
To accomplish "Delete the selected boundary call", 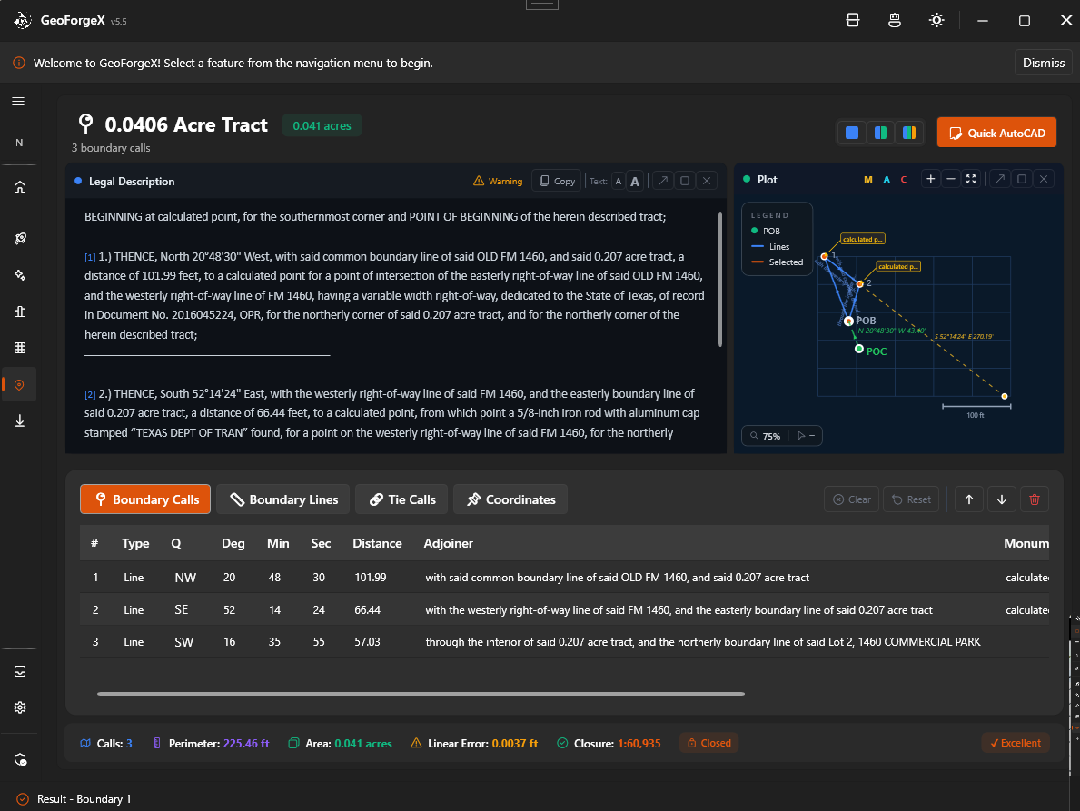I will point(1034,499).
